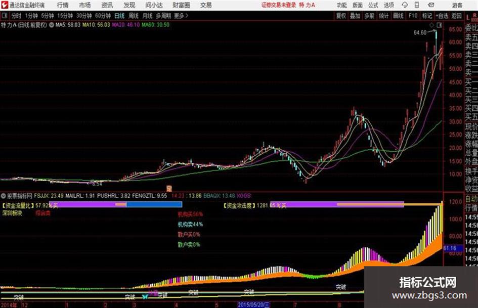The height and width of the screenshot is (308, 478).
Task: Switch to 周线 weekly period
Action: [134, 16]
